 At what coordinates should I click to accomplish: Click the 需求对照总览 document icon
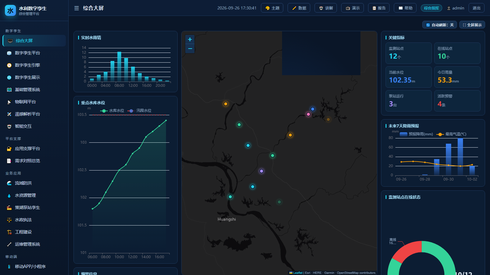pyautogui.click(x=9, y=161)
